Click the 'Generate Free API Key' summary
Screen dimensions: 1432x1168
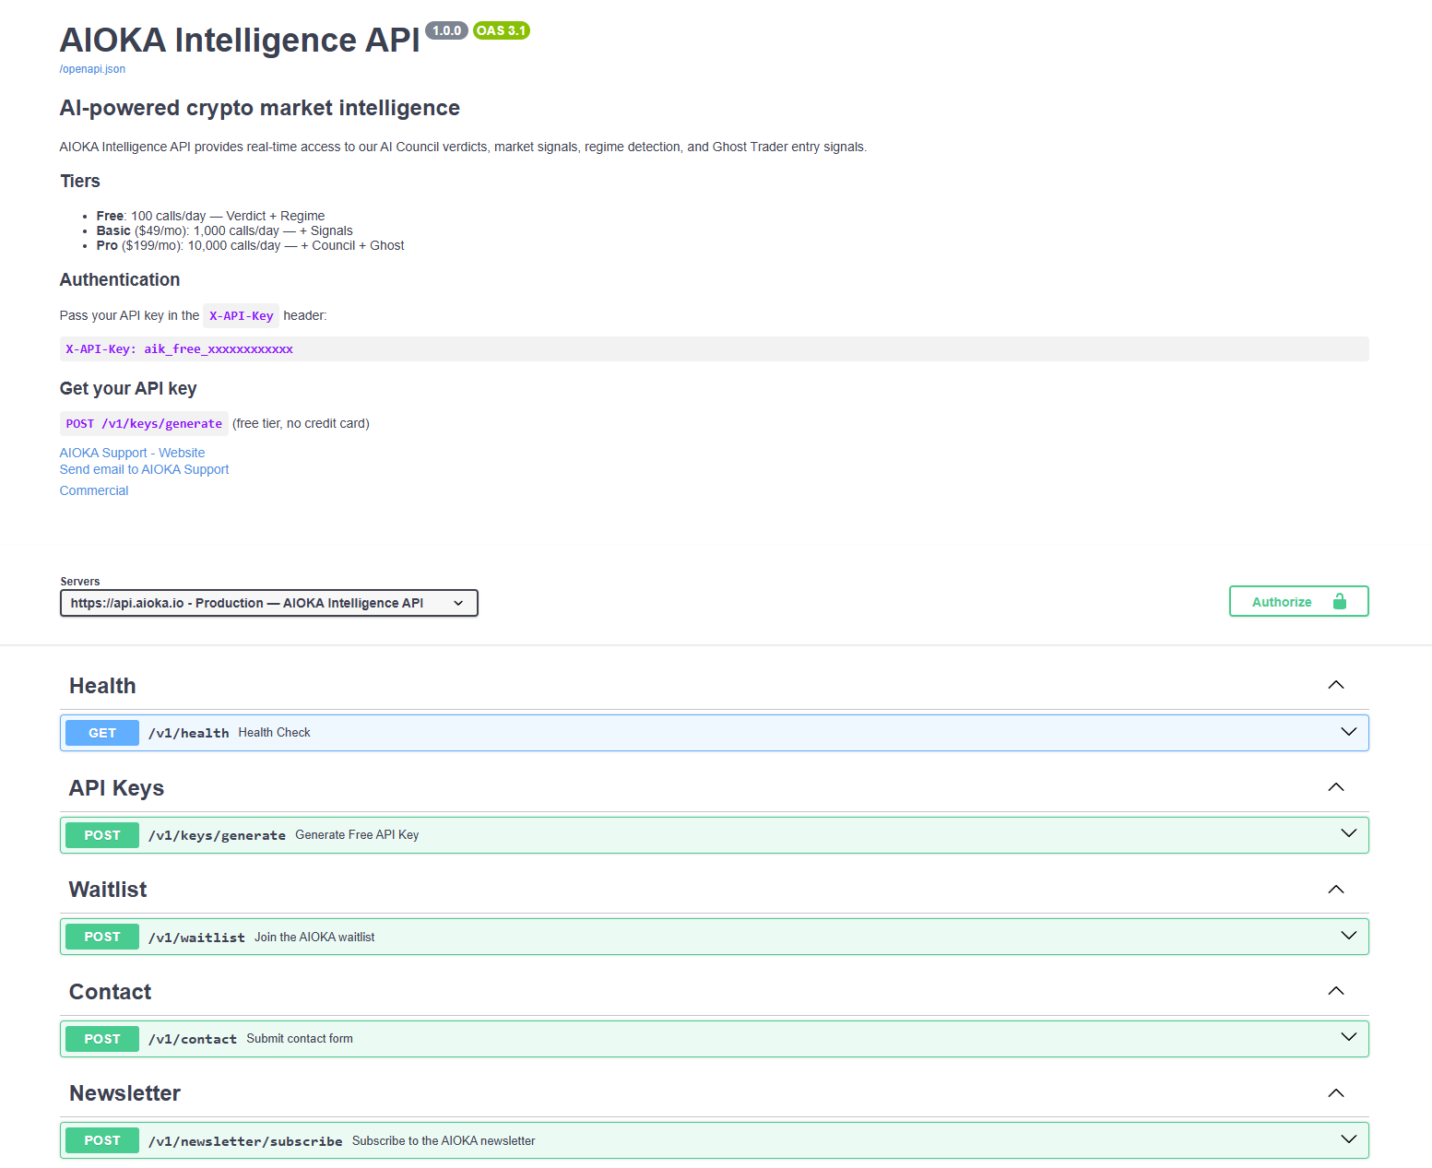(357, 834)
